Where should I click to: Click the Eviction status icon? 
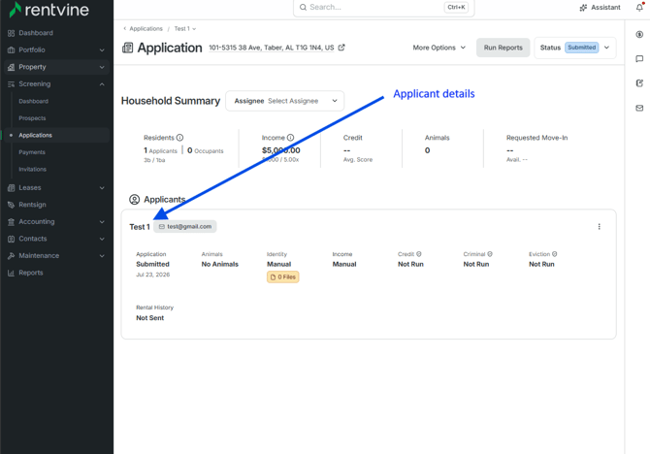point(555,254)
